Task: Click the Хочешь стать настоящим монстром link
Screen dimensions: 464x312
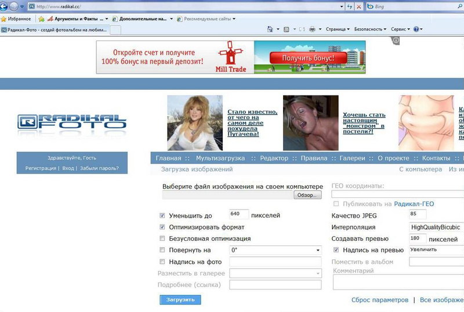Action: [364, 123]
